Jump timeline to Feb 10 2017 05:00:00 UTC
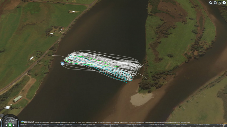The height and width of the screenshot is (127, 227). click(111, 125)
